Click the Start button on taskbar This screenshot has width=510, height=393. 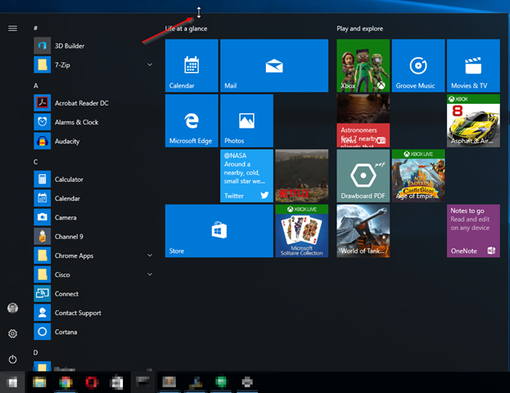(12, 382)
